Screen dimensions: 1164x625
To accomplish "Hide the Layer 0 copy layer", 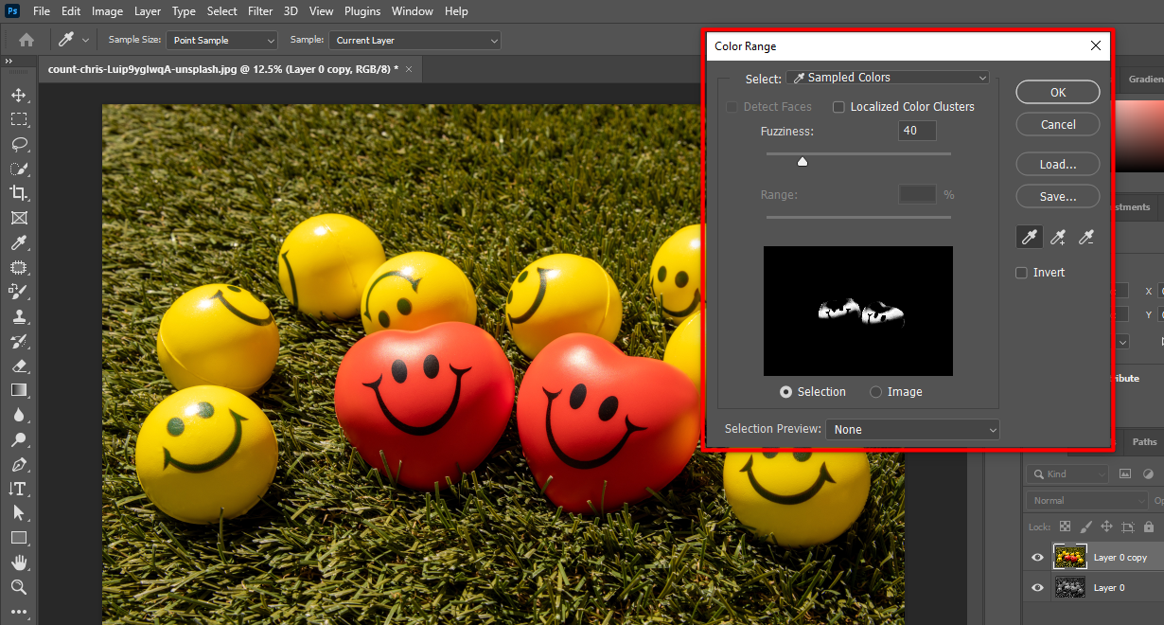I will pos(1037,558).
